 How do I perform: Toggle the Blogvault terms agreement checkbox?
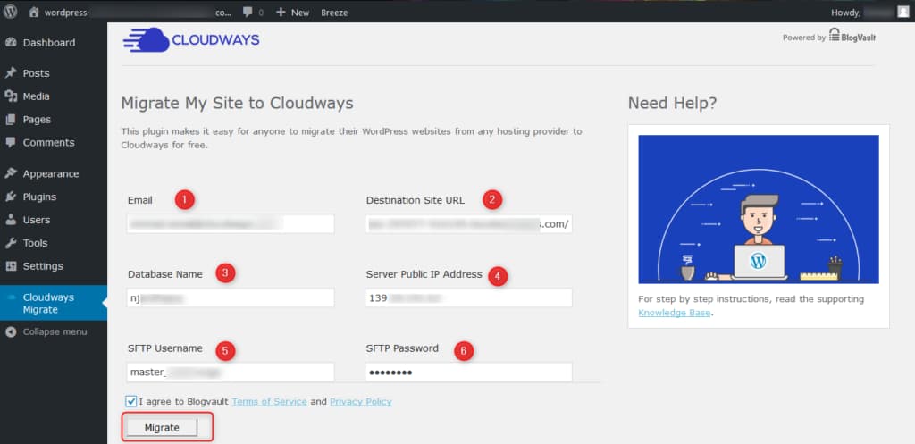pyautogui.click(x=131, y=401)
